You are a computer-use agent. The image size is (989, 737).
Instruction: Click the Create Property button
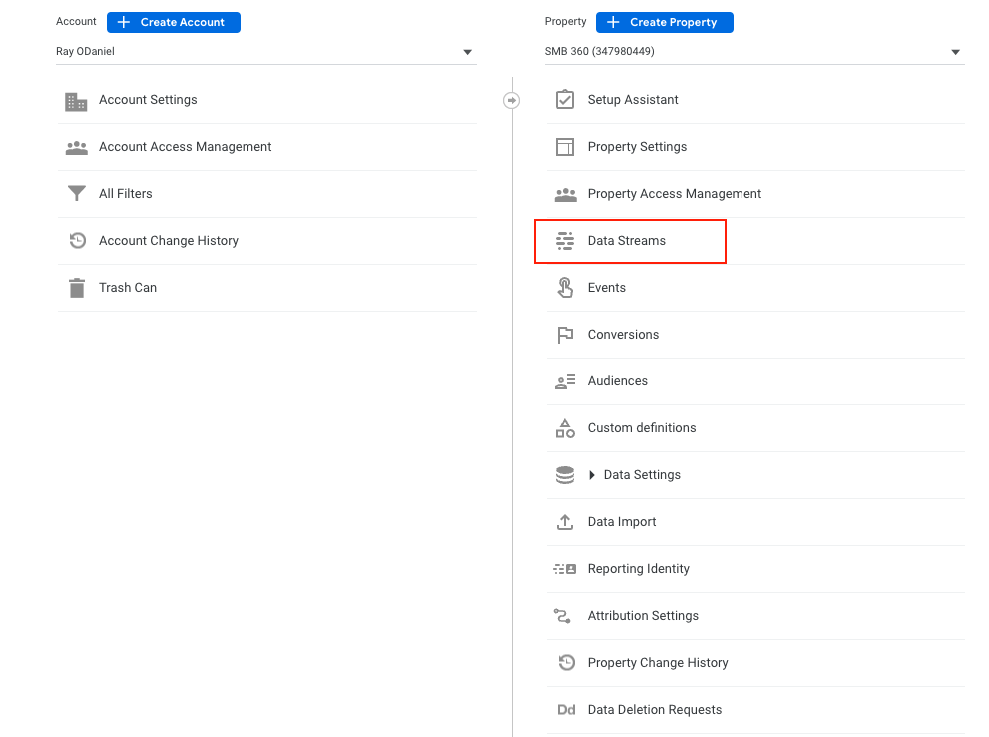pos(665,22)
